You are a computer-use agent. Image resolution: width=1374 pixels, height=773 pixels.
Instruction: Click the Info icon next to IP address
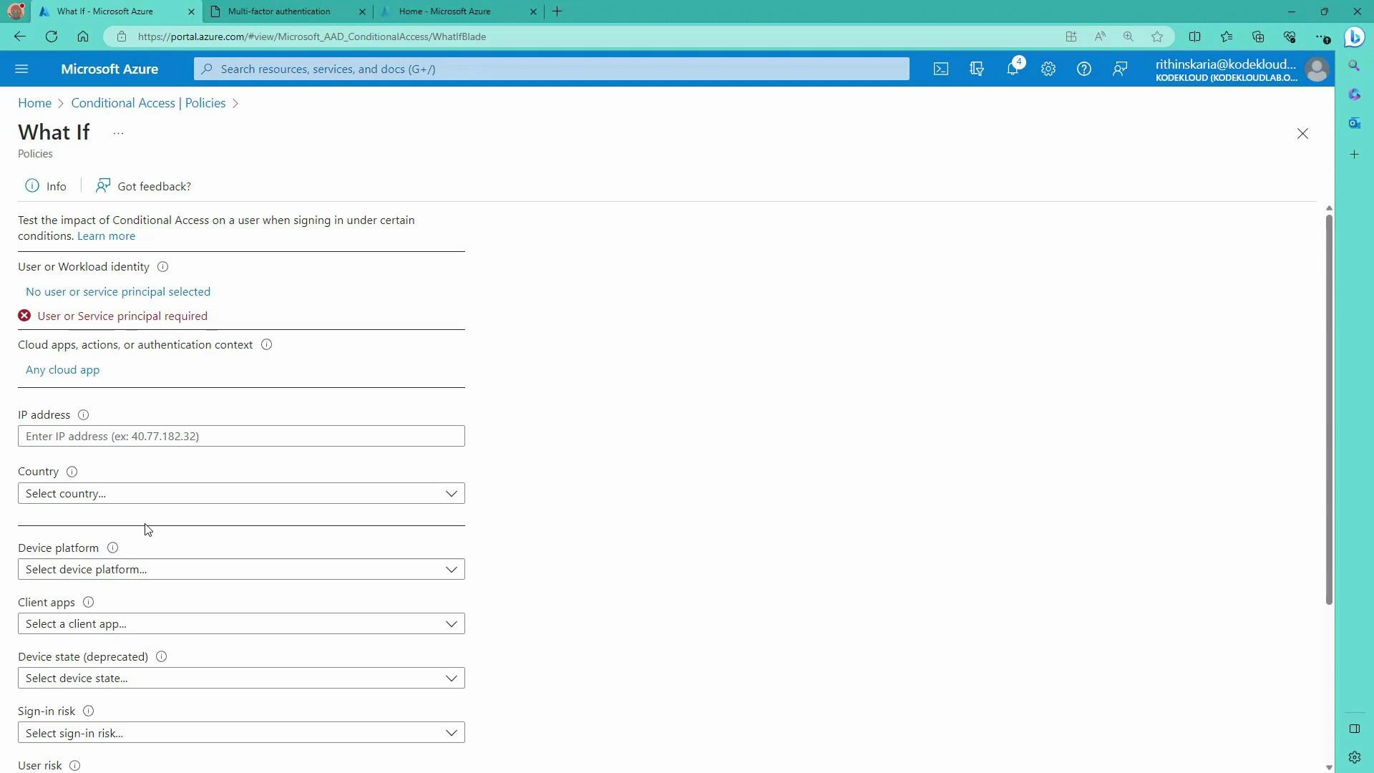click(83, 414)
